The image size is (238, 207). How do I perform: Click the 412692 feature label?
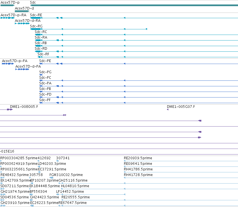tap(44, 158)
